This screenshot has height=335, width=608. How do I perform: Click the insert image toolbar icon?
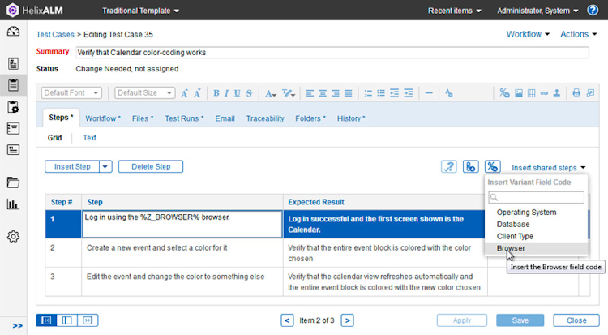point(519,93)
